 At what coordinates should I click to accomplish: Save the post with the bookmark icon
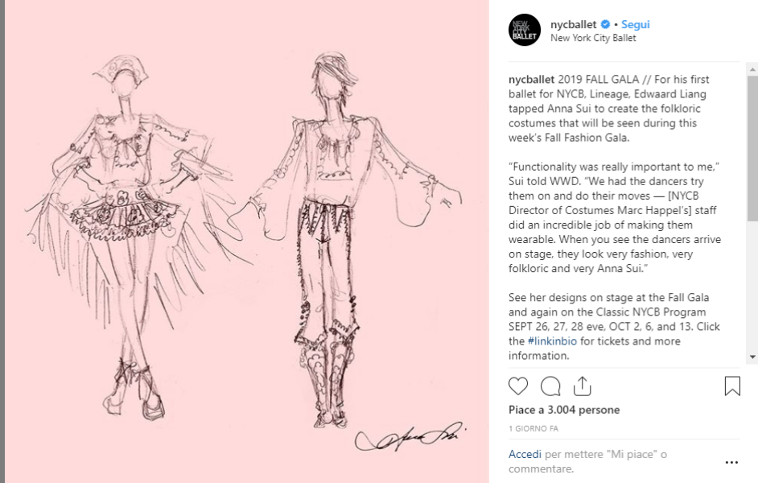pos(732,386)
